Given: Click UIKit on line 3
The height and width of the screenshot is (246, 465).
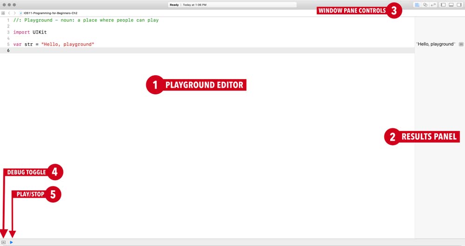Looking at the screenshot, I should [40, 32].
